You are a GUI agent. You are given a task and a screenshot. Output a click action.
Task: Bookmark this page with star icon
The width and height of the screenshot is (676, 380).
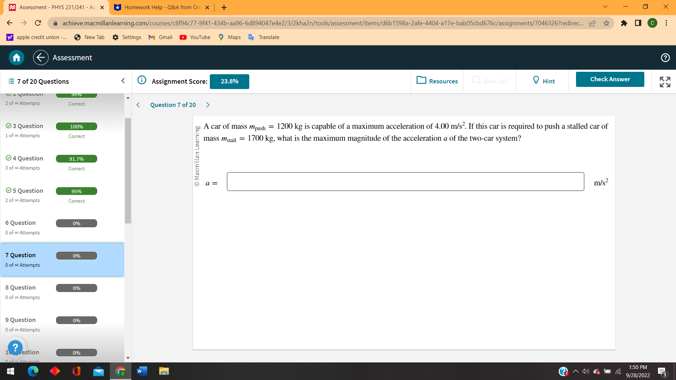click(606, 23)
